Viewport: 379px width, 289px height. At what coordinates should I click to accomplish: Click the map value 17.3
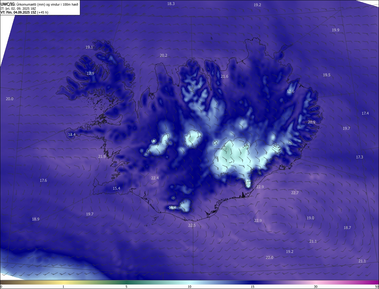click(359, 157)
